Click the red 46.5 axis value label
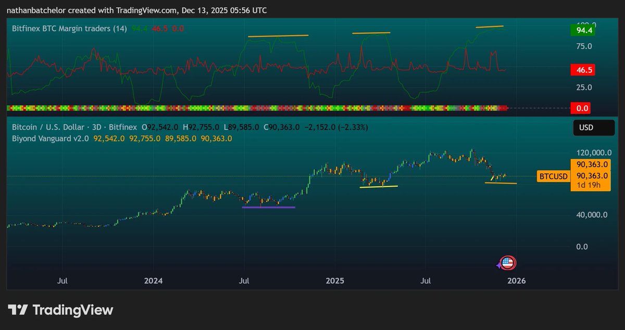The width and height of the screenshot is (625, 330). tap(583, 70)
